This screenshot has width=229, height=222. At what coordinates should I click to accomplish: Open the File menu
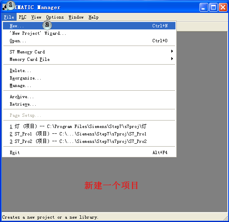tap(9, 17)
